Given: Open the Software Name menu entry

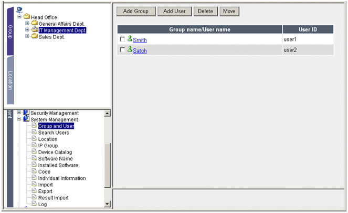Looking at the screenshot, I should pos(55,159).
